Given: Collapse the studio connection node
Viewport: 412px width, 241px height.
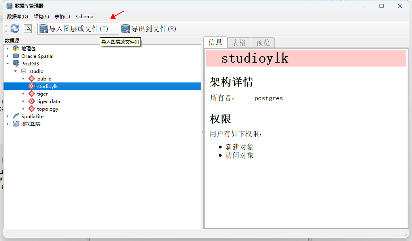Looking at the screenshot, I should coord(15,71).
